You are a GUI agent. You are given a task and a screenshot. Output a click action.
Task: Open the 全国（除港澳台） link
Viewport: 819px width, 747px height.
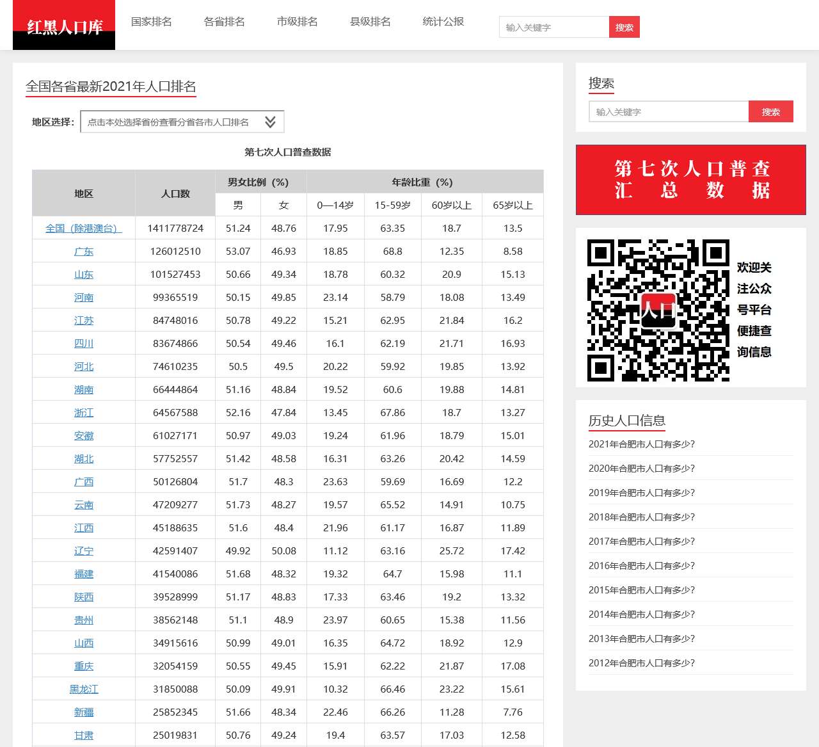click(84, 229)
